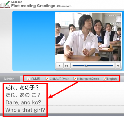The height and width of the screenshot is (117, 124).
Task: Click the Lesson1 heading text
Action: tap(17, 2)
